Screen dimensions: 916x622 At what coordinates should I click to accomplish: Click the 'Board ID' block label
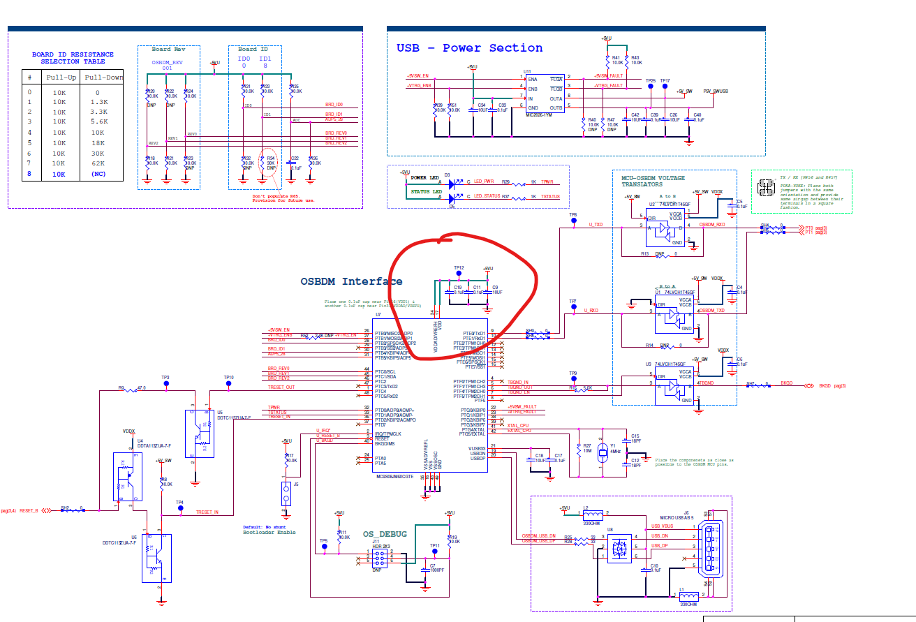tap(253, 49)
